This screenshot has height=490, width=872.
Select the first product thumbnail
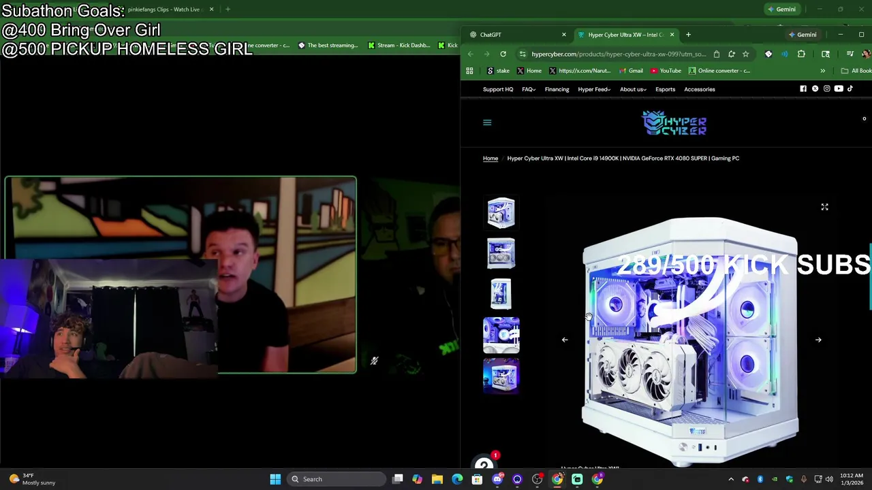[x=501, y=212]
